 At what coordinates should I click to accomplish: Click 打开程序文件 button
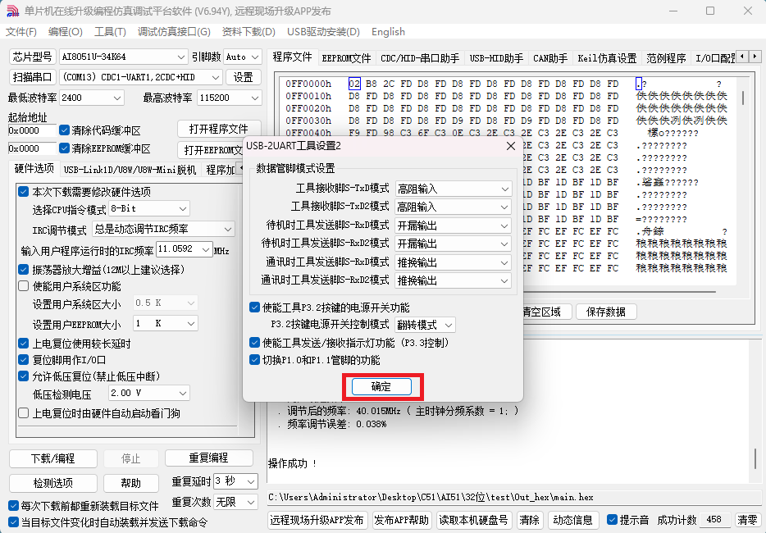coord(218,129)
